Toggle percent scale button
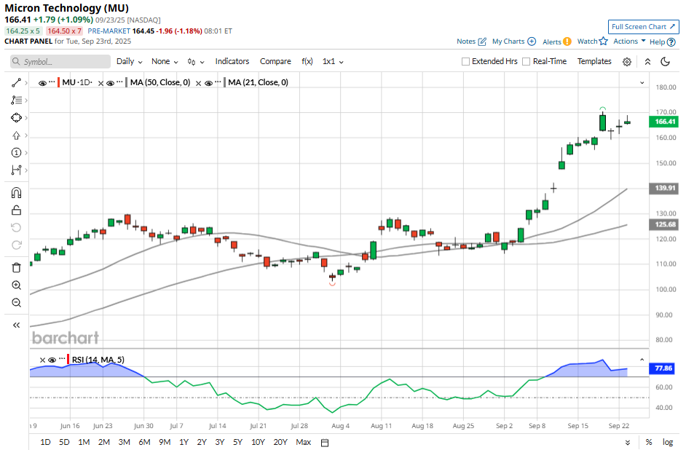 click(x=649, y=442)
